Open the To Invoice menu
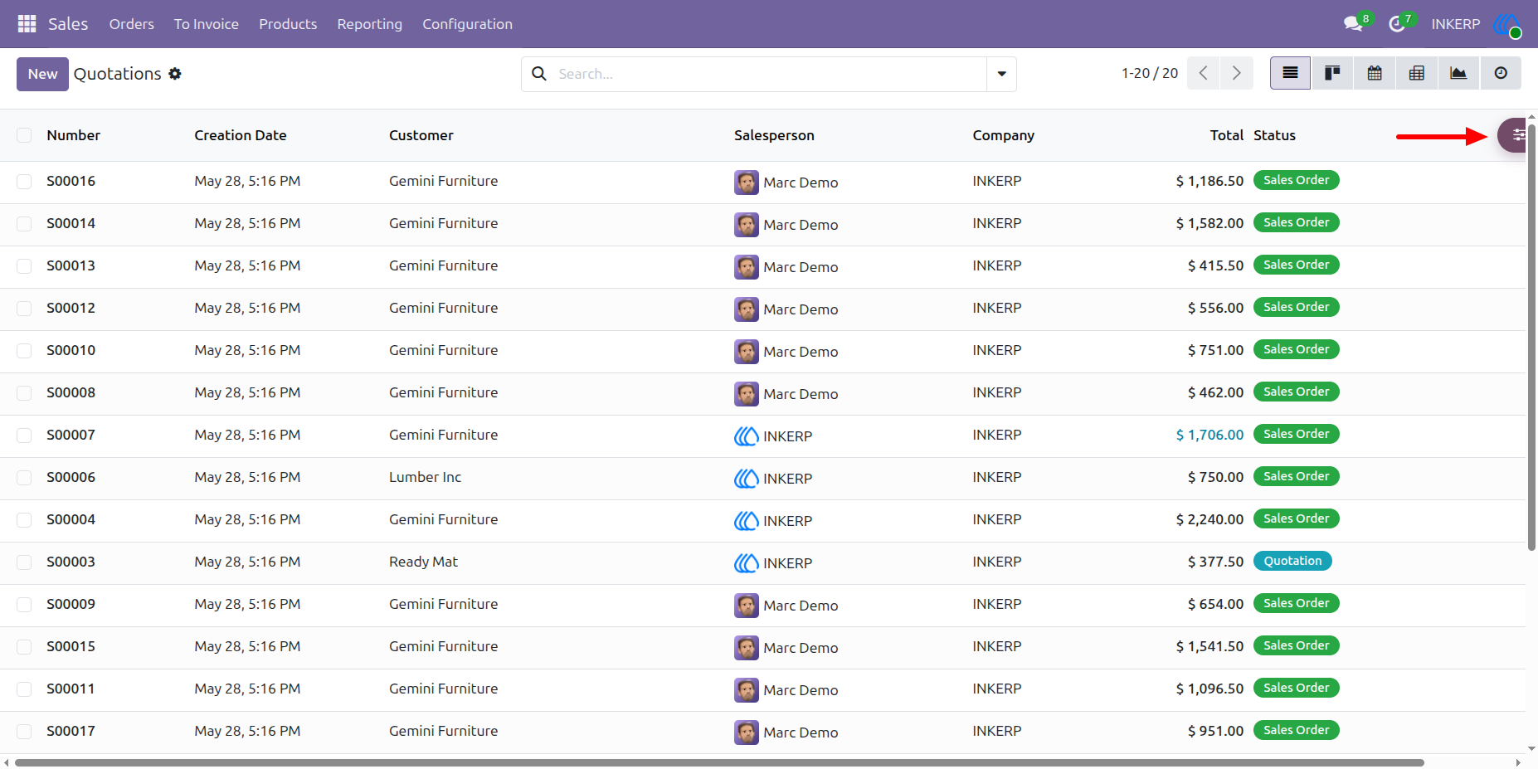Screen dimensions: 1538x769 pyautogui.click(x=207, y=24)
